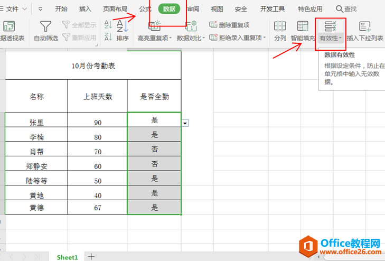
Task: Switch to the 视图 tab
Action: pos(217,9)
